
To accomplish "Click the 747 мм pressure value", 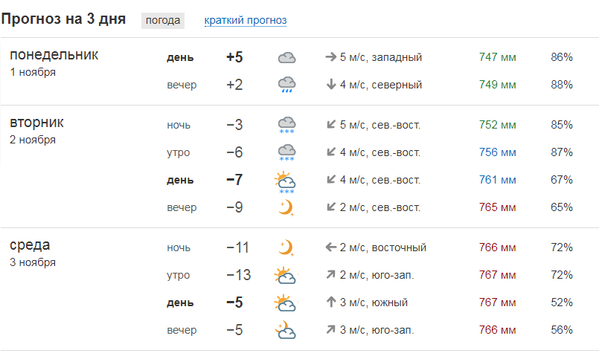I will (x=497, y=57).
